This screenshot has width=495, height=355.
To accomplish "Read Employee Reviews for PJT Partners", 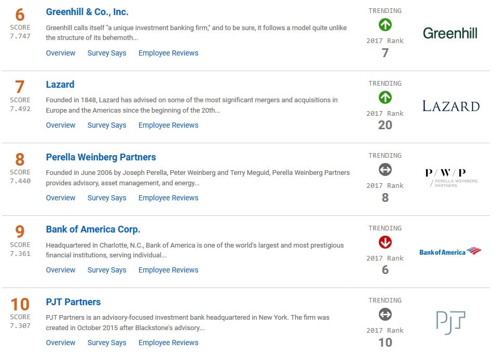I will (x=168, y=343).
